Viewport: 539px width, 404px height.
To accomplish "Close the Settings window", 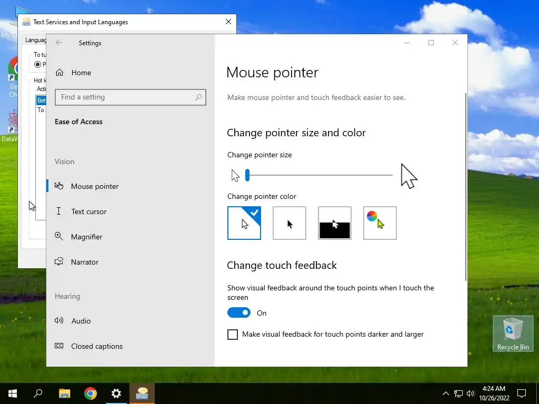I will click(x=455, y=43).
